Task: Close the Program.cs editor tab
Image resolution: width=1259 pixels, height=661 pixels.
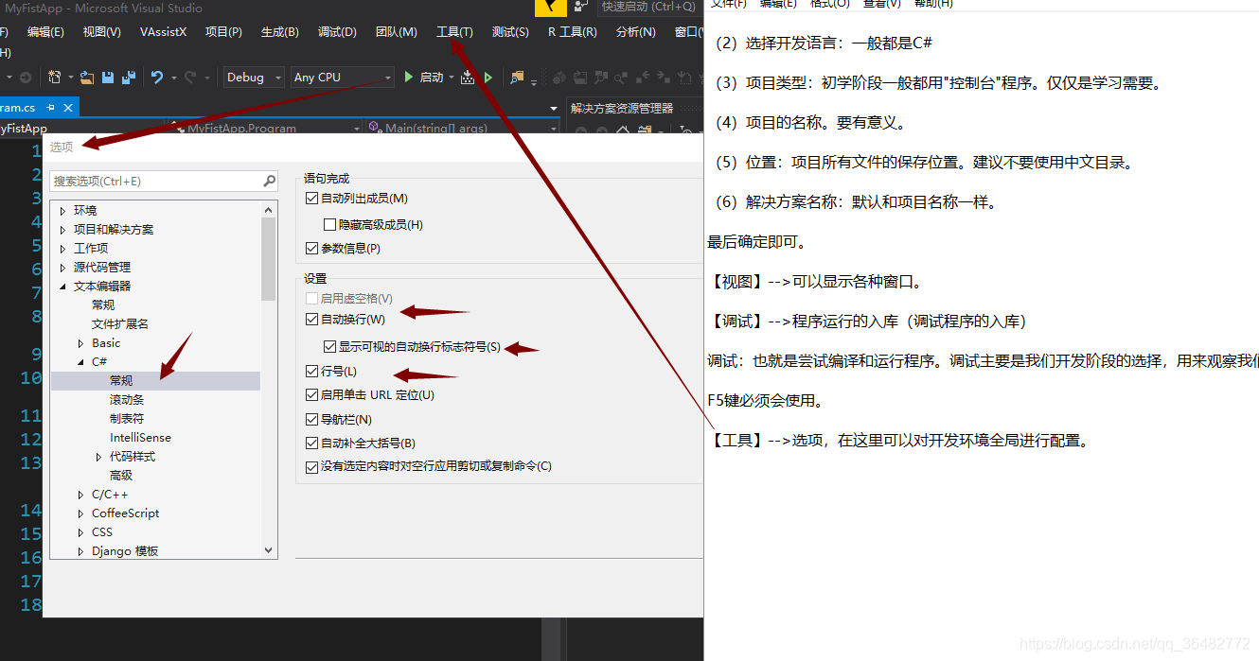Action: tap(68, 108)
